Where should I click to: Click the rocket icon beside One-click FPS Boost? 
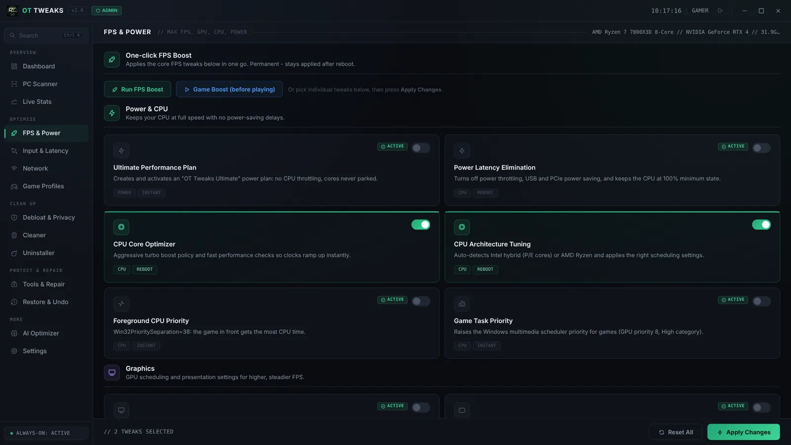point(112,59)
